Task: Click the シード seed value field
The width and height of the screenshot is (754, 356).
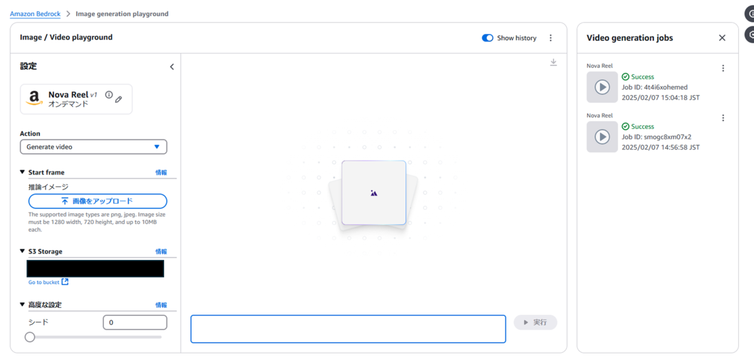Action: (x=135, y=322)
